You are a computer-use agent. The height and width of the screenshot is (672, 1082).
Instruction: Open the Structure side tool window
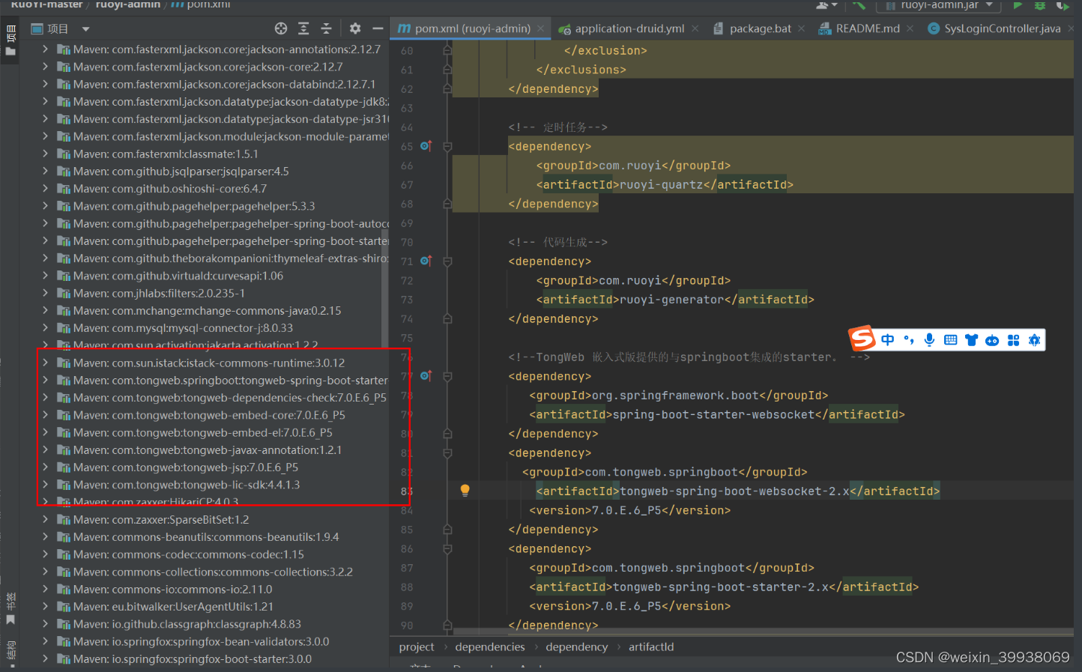pyautogui.click(x=10, y=650)
